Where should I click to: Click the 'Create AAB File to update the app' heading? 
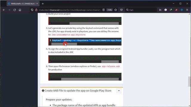[78, 91]
